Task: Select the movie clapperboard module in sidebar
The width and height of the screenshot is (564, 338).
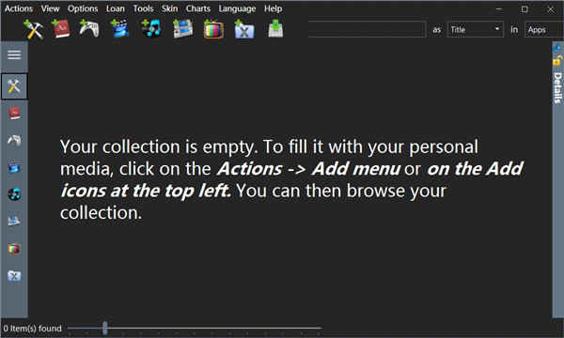Action: 14,167
